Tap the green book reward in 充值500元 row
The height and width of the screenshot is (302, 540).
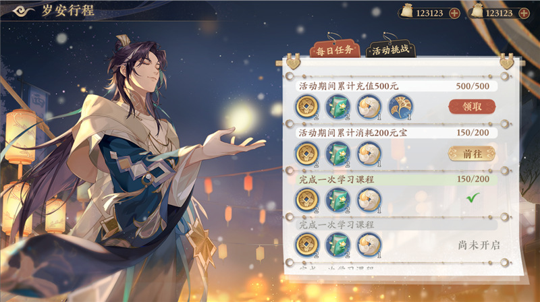(x=338, y=107)
